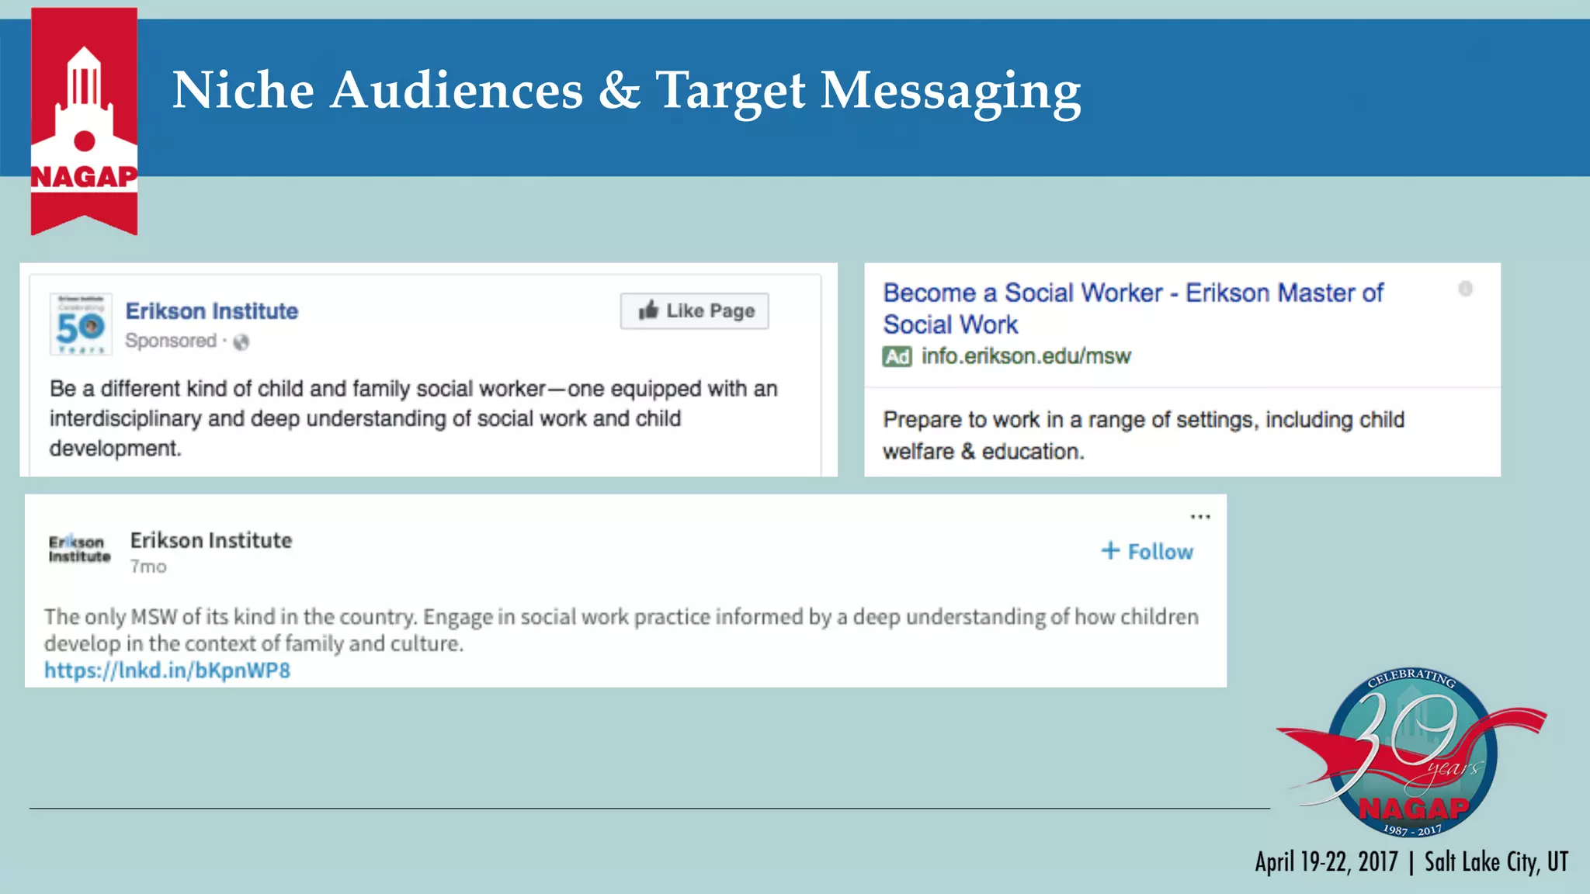Follow Erikson Institute on LinkedIn
The height and width of the screenshot is (894, 1590).
[x=1147, y=552]
